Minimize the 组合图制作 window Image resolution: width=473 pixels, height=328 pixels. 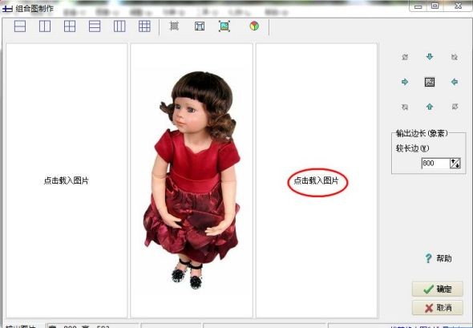pyautogui.click(x=418, y=6)
